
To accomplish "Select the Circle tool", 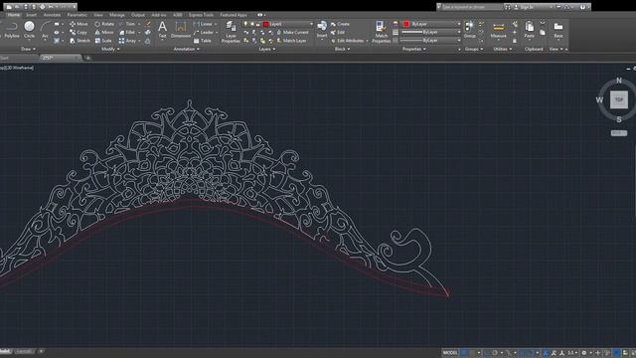I will coord(29,30).
